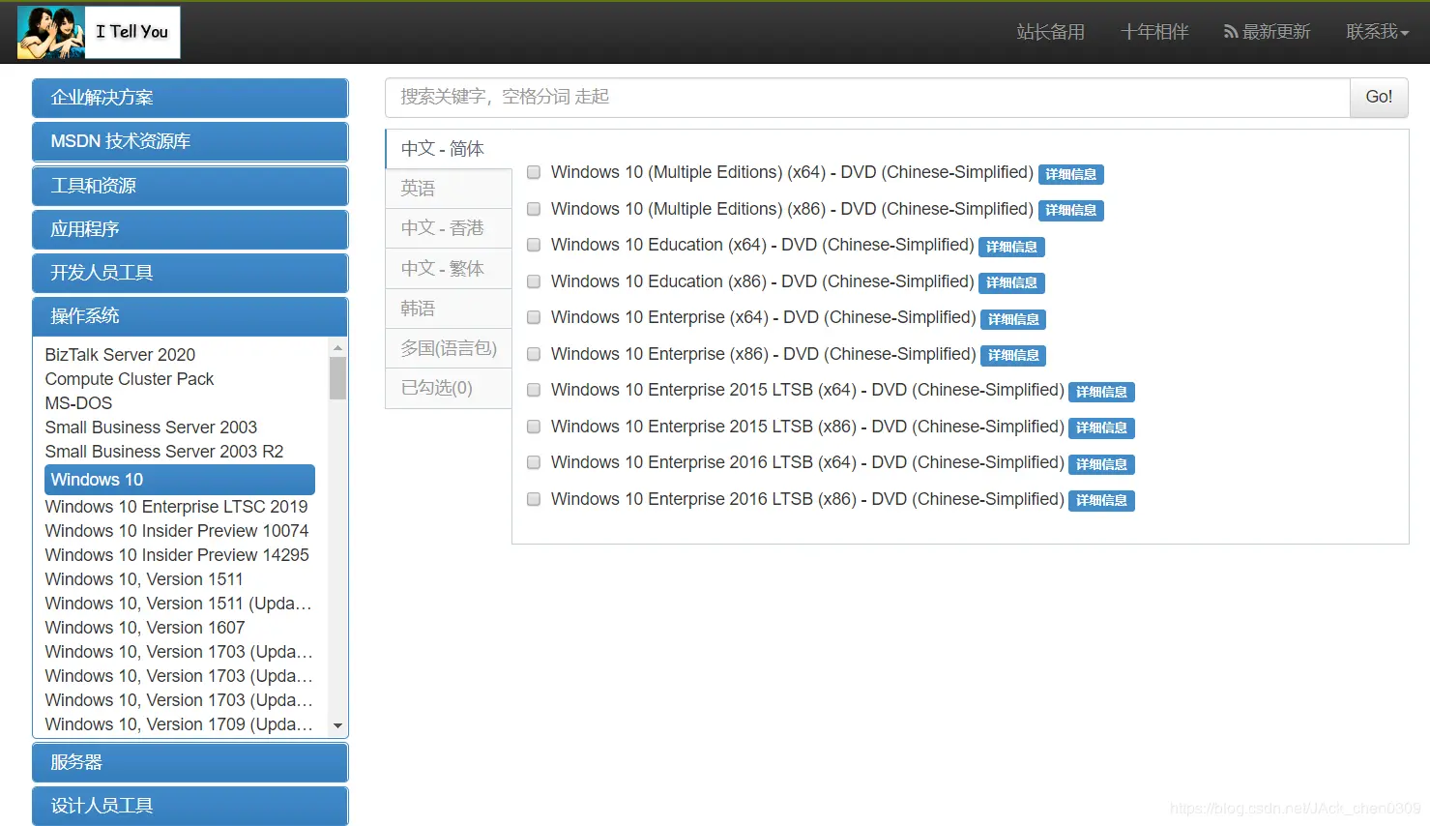Select Windows 10, Version 1709 (Upda… entry
Image resolution: width=1430 pixels, height=826 pixels.
(x=179, y=724)
